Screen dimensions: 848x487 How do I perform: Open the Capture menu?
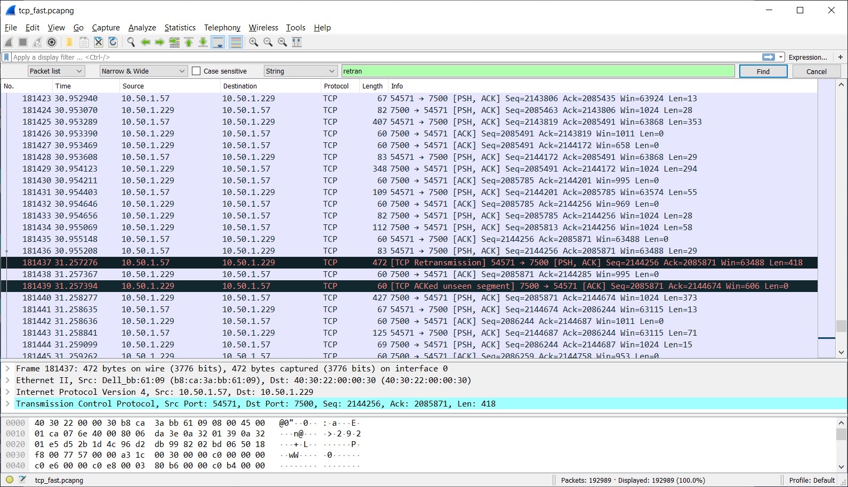(x=106, y=28)
